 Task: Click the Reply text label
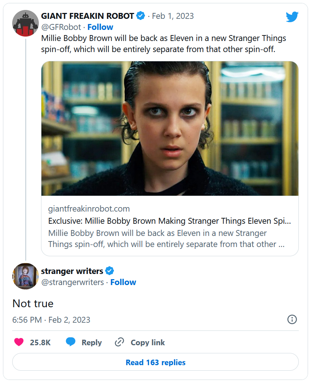92,342
